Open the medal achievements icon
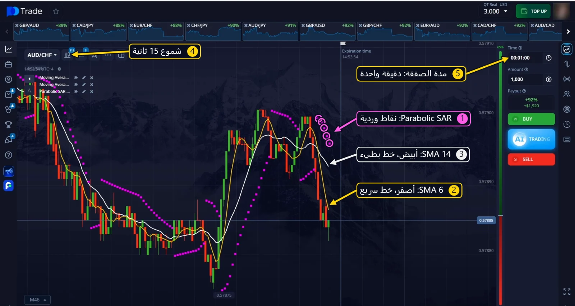 9,109
